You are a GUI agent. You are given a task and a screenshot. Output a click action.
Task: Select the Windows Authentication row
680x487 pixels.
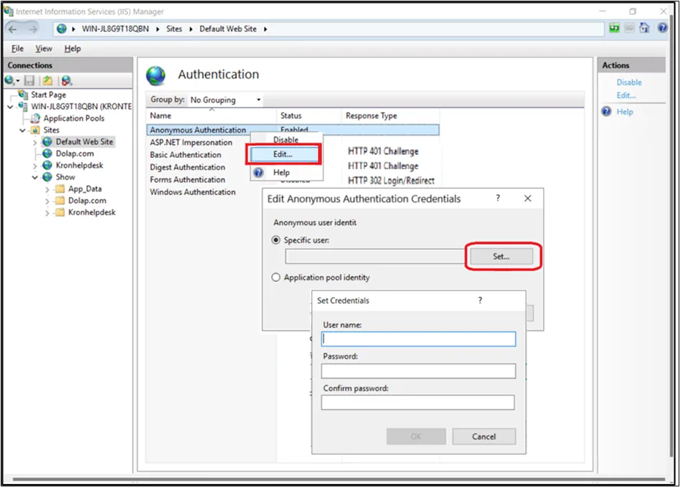tap(192, 192)
